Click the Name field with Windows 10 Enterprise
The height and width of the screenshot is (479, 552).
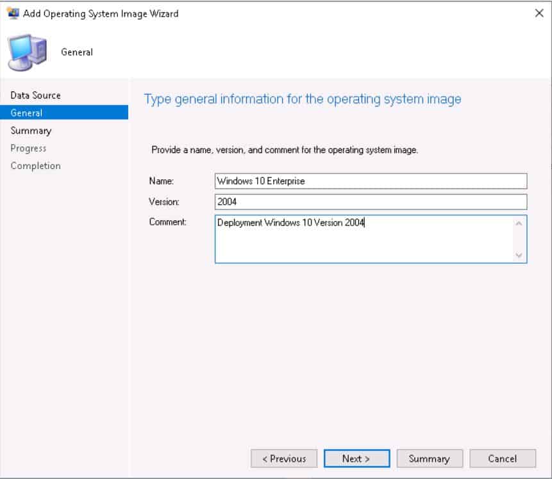pyautogui.click(x=371, y=181)
